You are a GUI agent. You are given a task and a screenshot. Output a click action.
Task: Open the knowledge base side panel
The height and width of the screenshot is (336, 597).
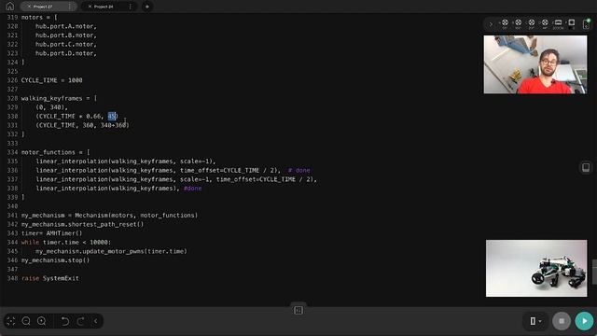[586, 167]
